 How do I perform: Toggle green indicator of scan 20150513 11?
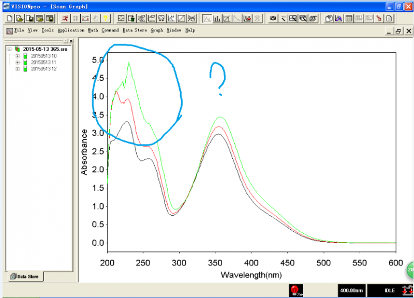click(25, 63)
